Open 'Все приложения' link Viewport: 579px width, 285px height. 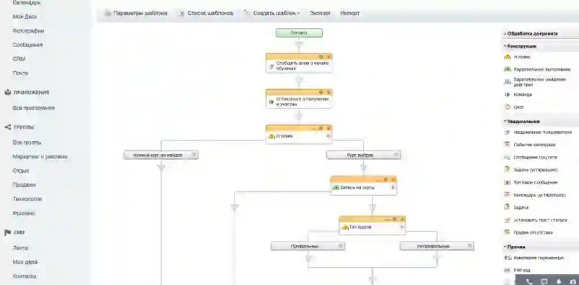[33, 109]
